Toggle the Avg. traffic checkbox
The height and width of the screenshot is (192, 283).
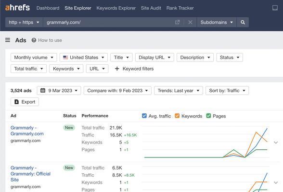coord(144,116)
